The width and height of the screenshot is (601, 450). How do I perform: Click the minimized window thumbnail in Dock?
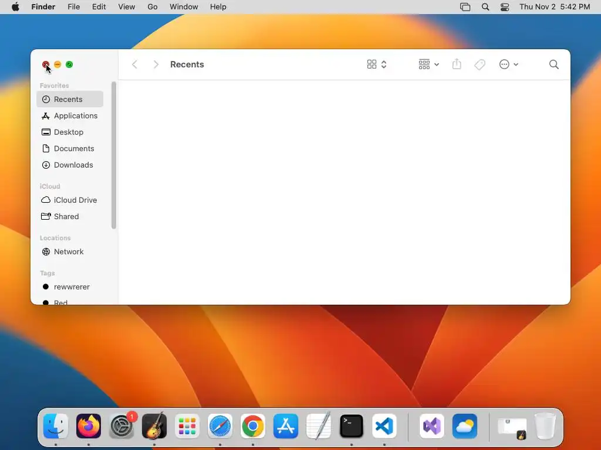pyautogui.click(x=512, y=427)
